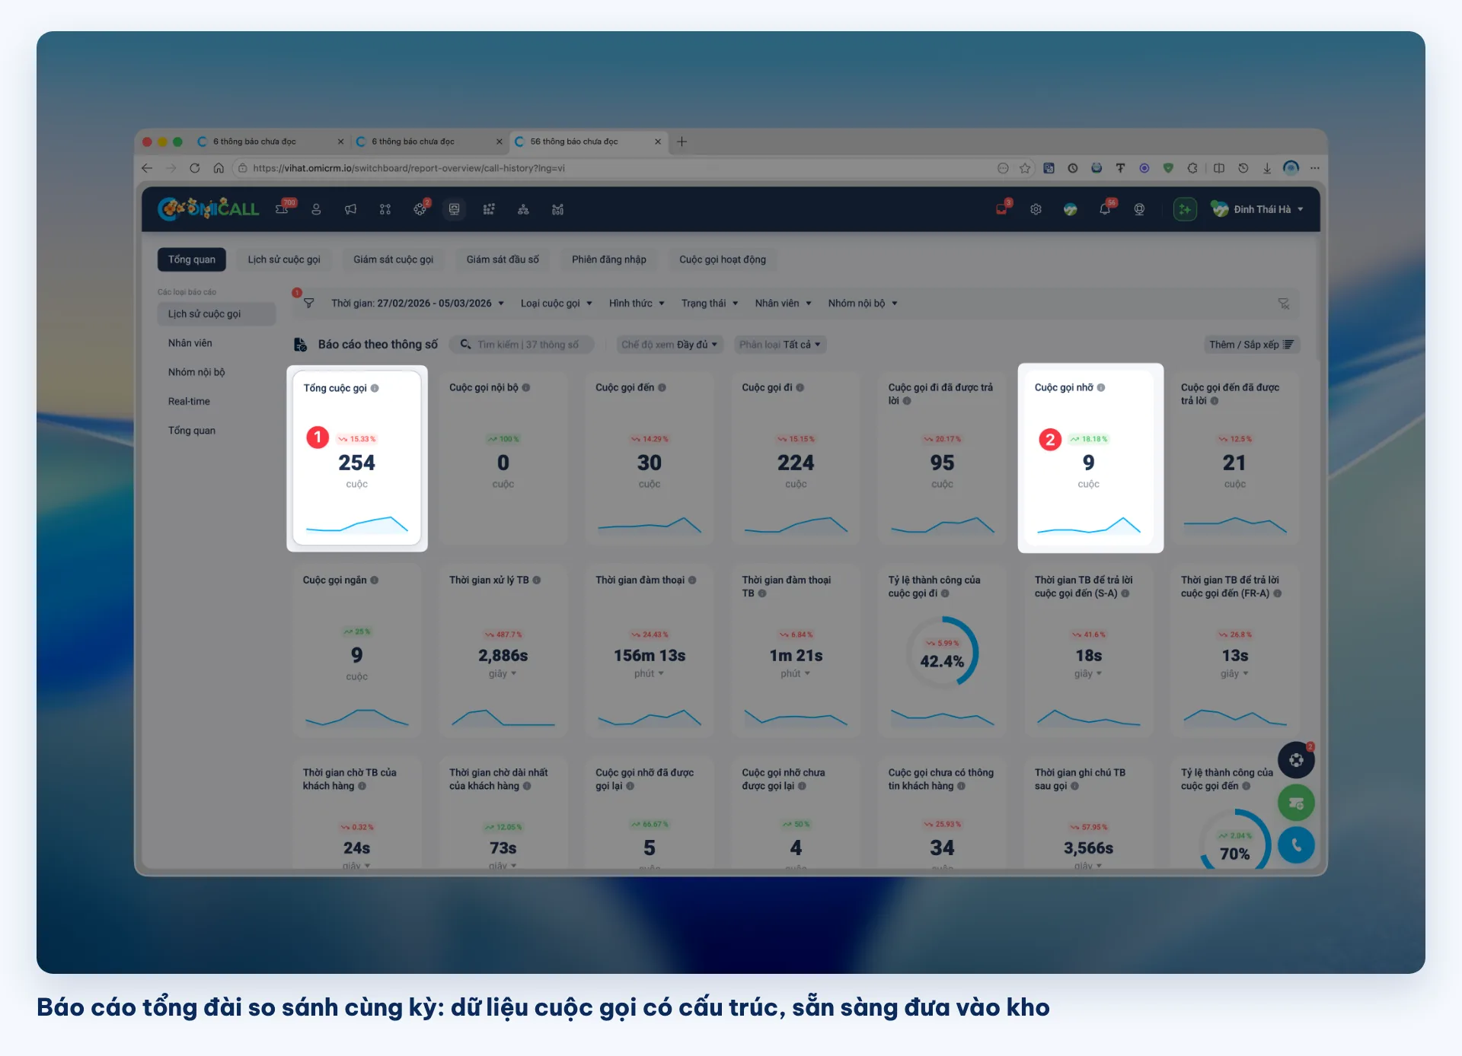Screen dimensions: 1462x1056
Task: Click the green AI sparkle button
Action: point(1185,209)
